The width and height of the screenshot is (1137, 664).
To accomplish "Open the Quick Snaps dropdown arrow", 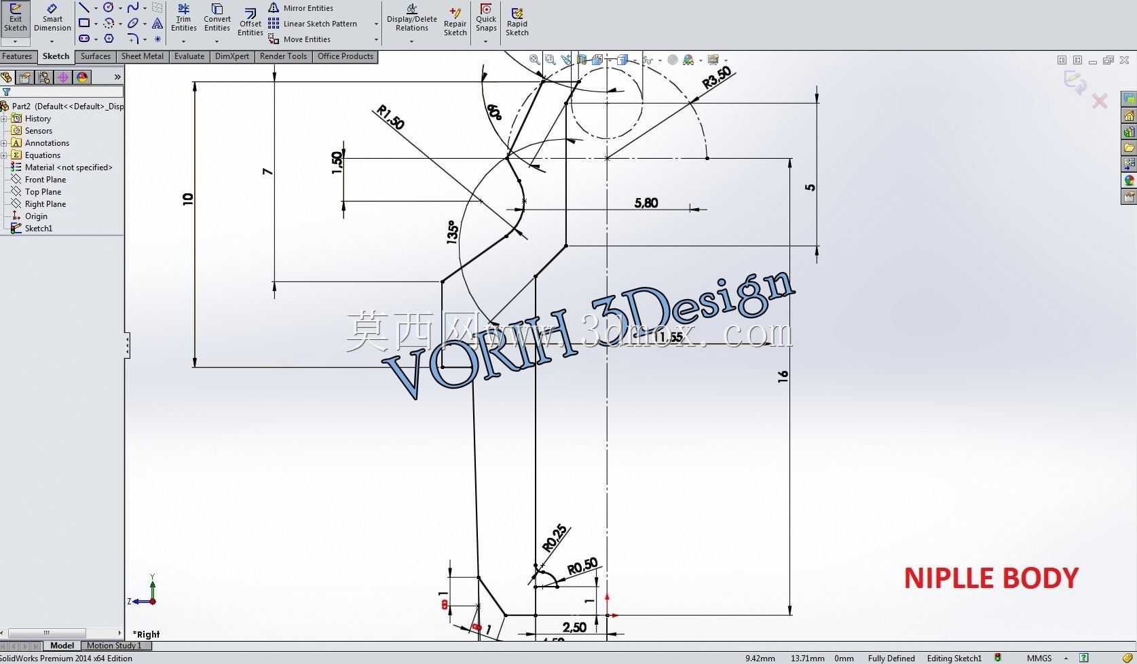I will pyautogui.click(x=486, y=42).
